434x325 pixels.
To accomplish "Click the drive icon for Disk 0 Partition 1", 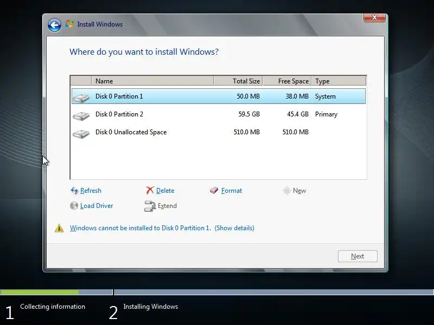I will pyautogui.click(x=81, y=98).
